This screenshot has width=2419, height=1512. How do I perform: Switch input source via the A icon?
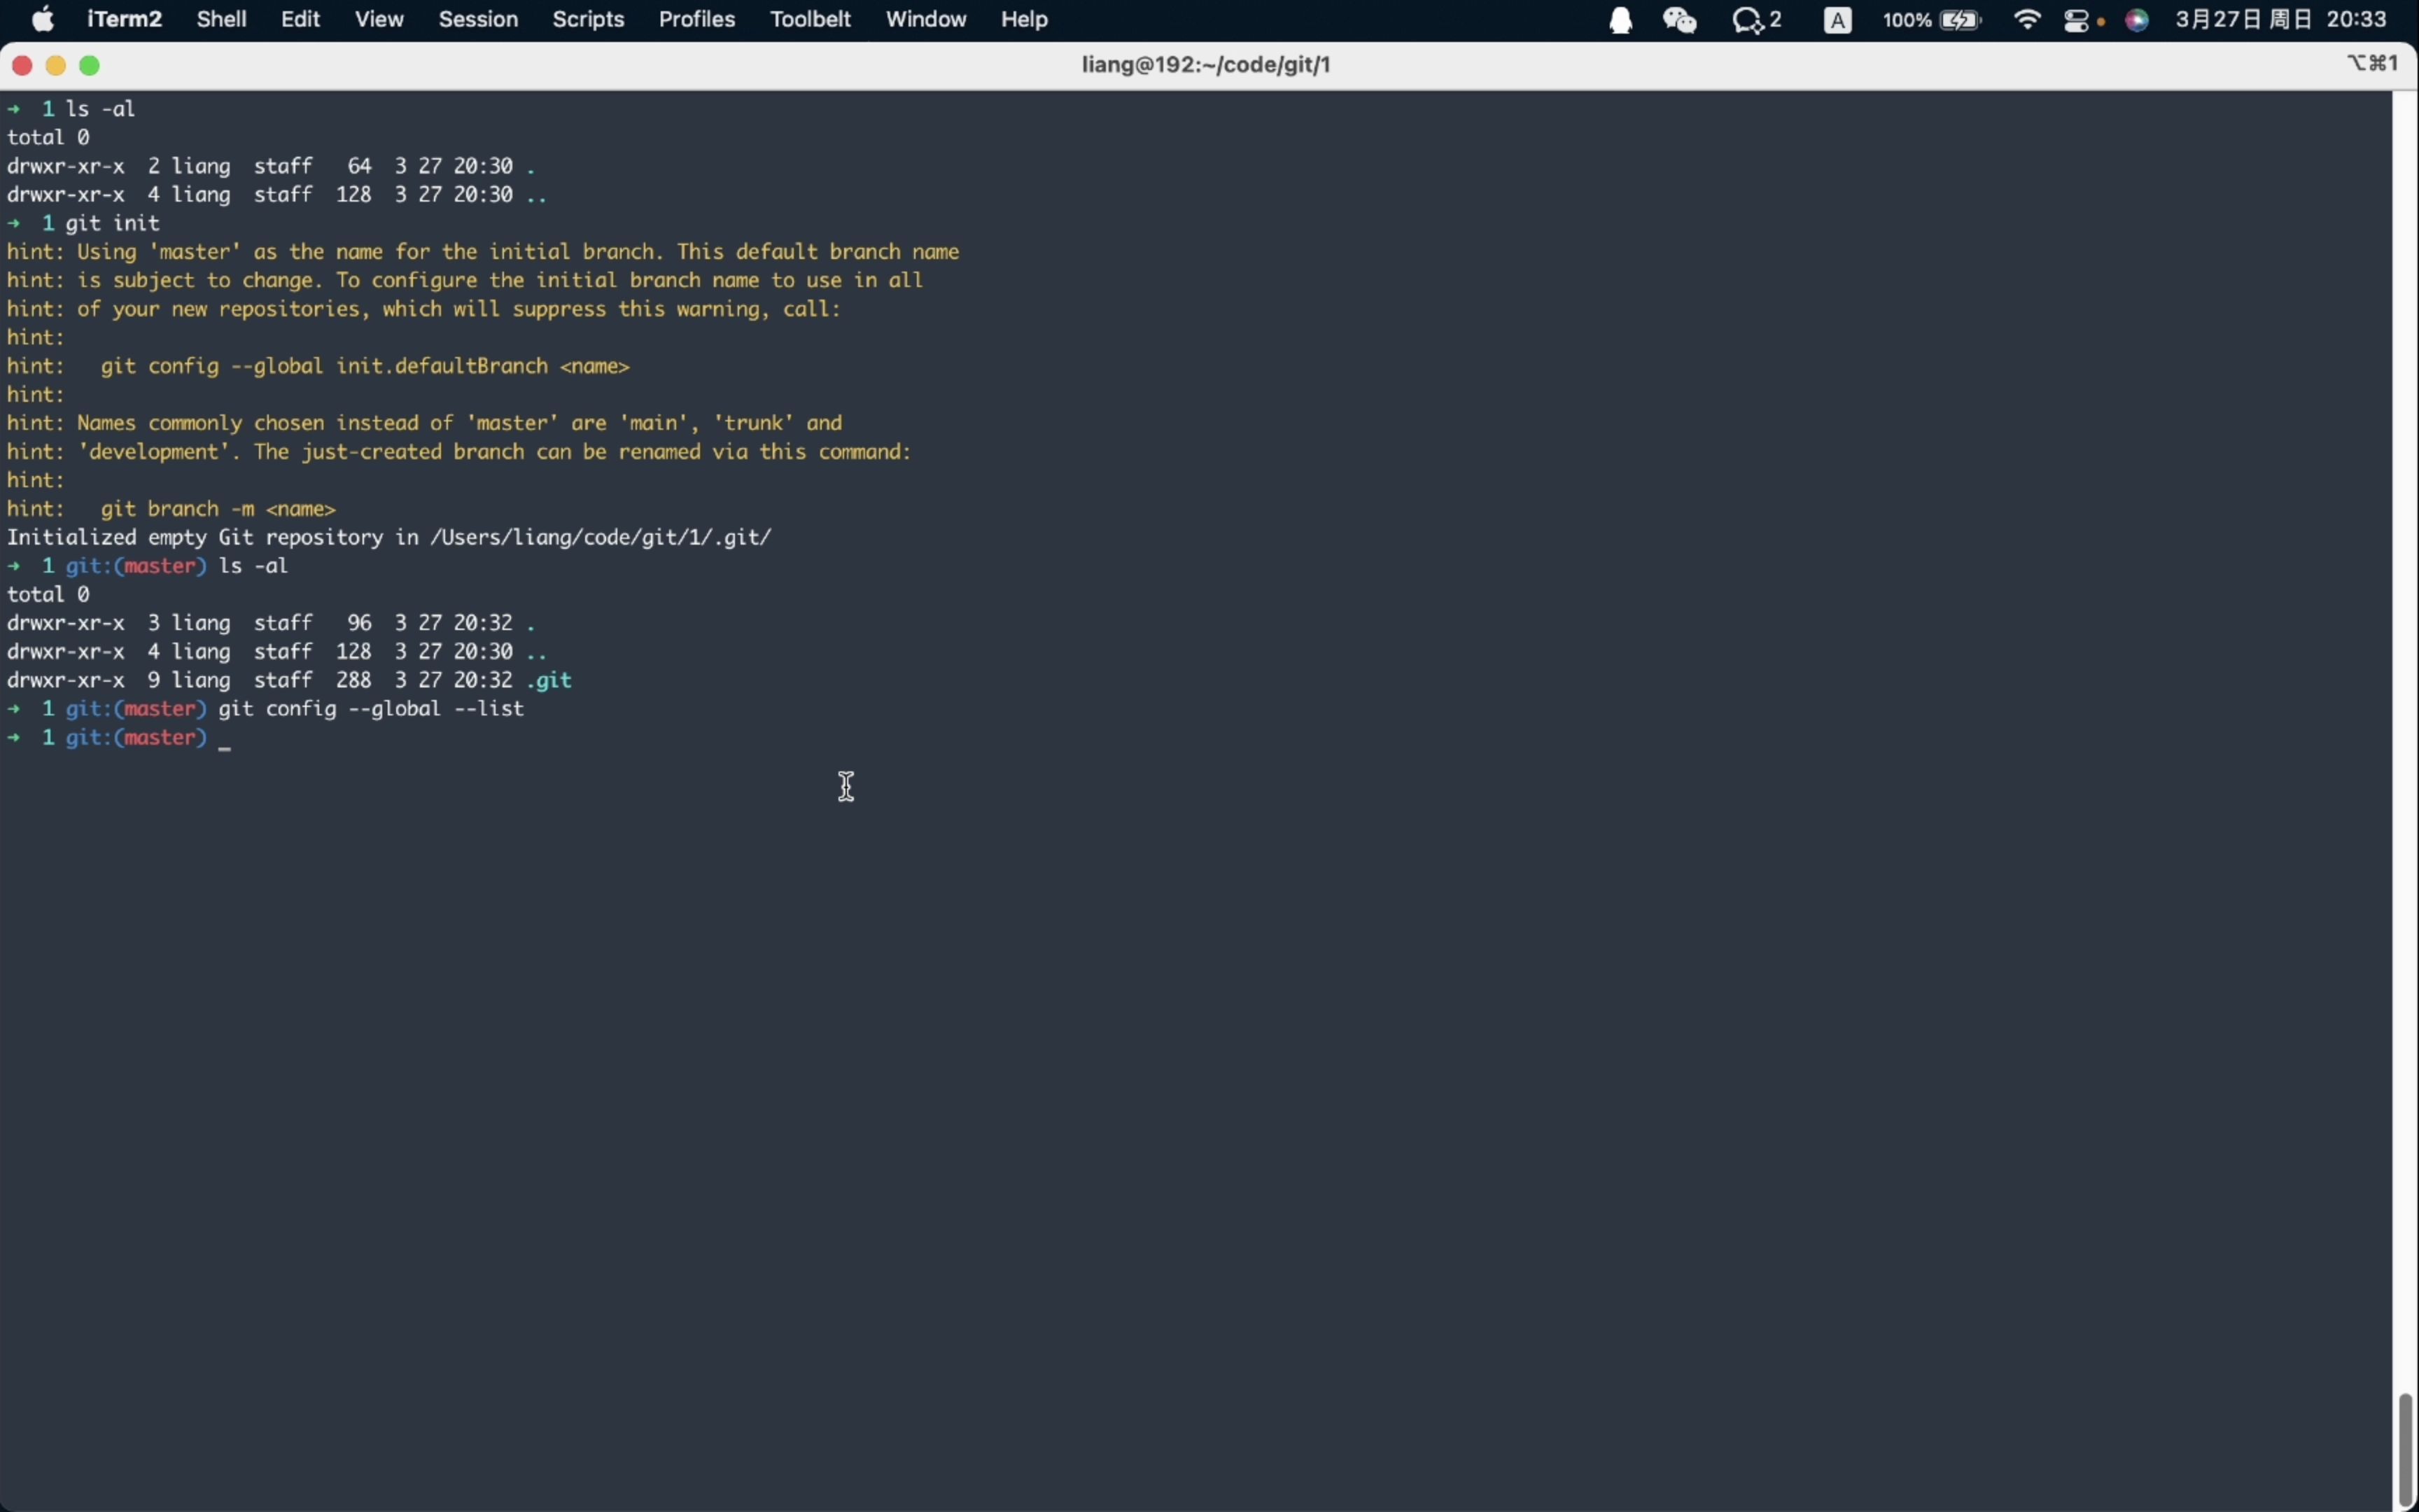click(1837, 20)
